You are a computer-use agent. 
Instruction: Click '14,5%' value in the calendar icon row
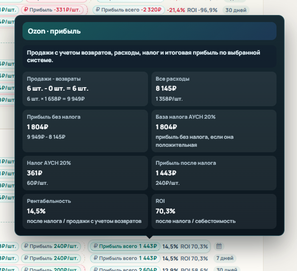[170, 246]
